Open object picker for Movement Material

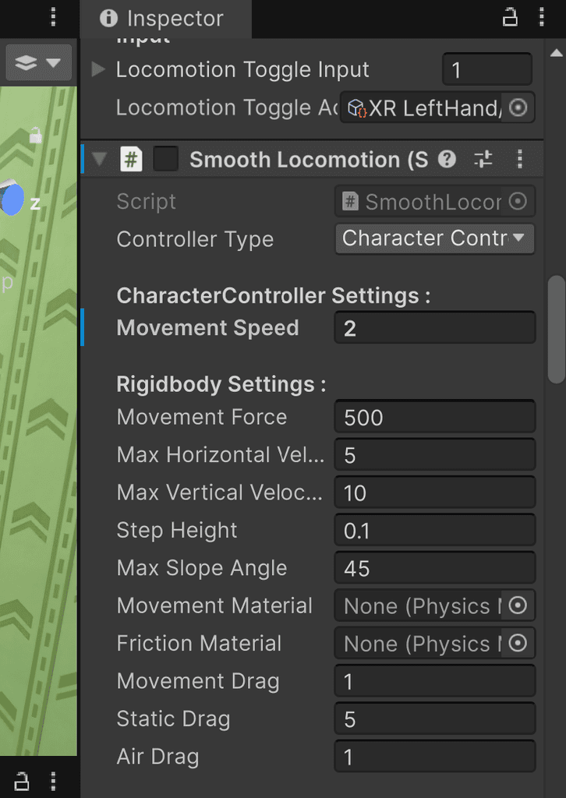click(518, 606)
